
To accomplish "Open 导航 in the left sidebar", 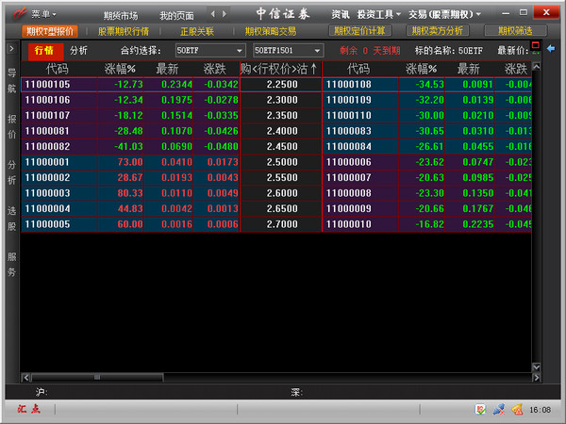I will (x=11, y=80).
